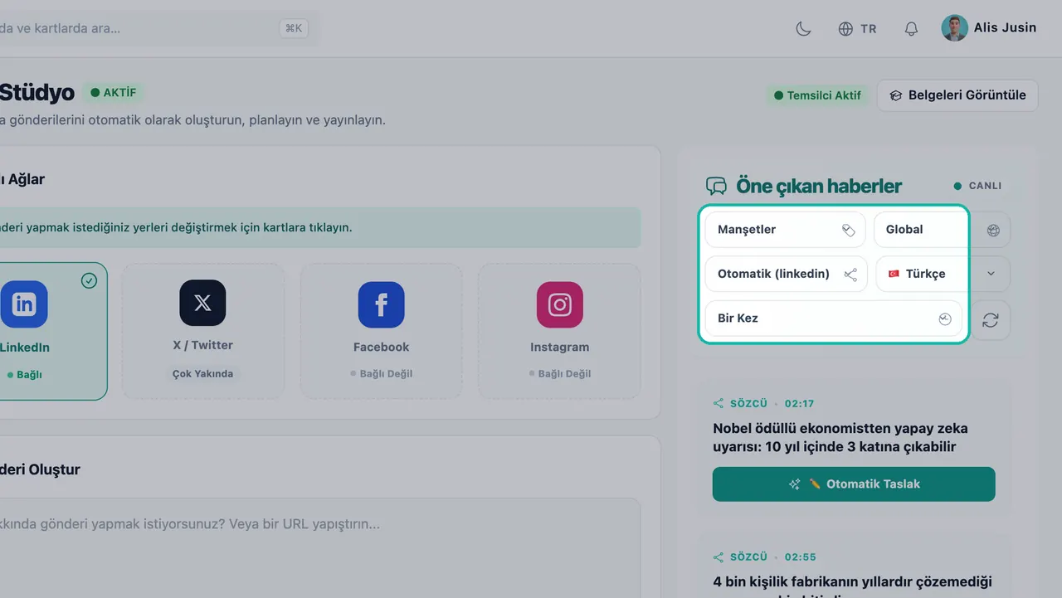Click the CANLI live indicator
1062x598 pixels.
977,186
